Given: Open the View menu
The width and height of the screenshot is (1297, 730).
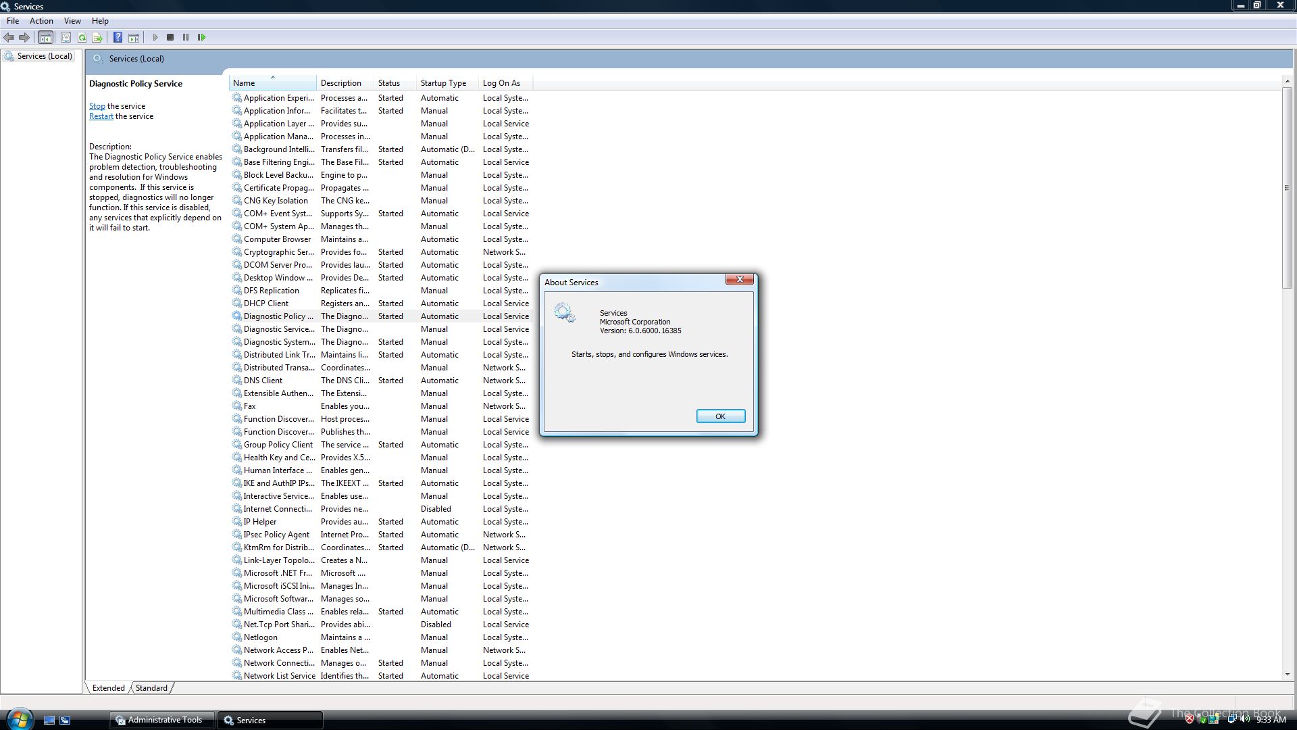Looking at the screenshot, I should (72, 21).
